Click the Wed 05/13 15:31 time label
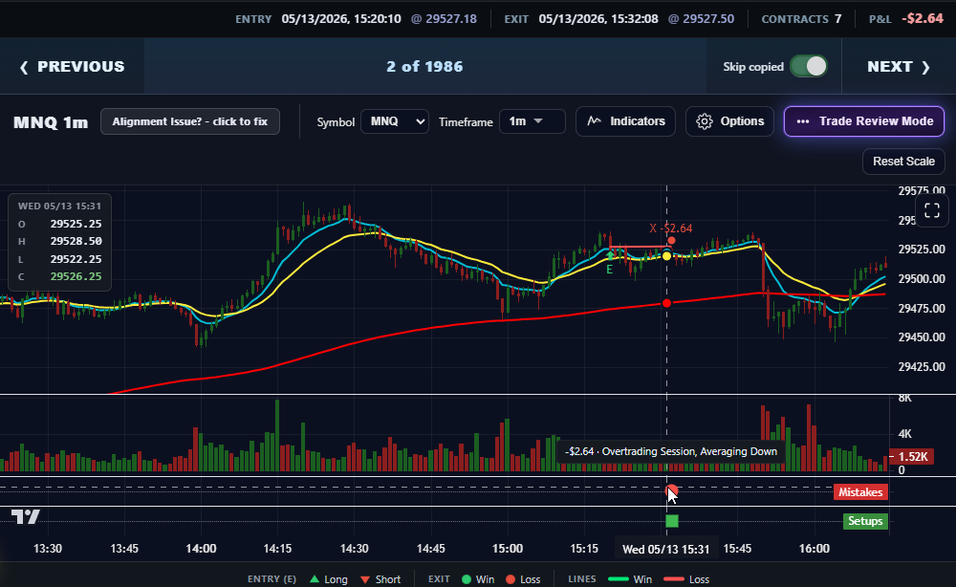 coord(665,549)
